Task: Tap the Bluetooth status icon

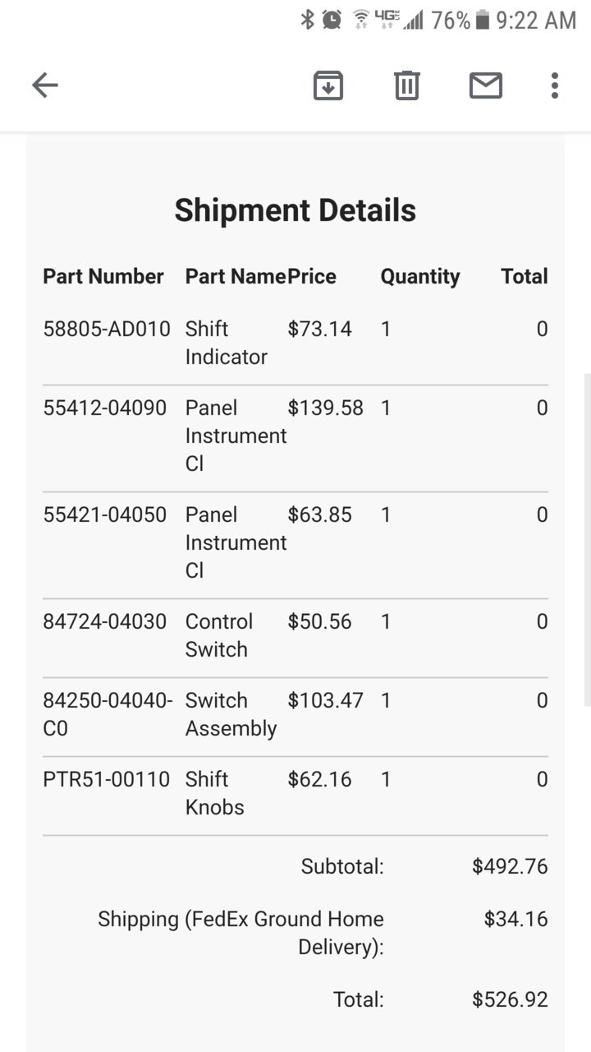Action: [x=308, y=20]
